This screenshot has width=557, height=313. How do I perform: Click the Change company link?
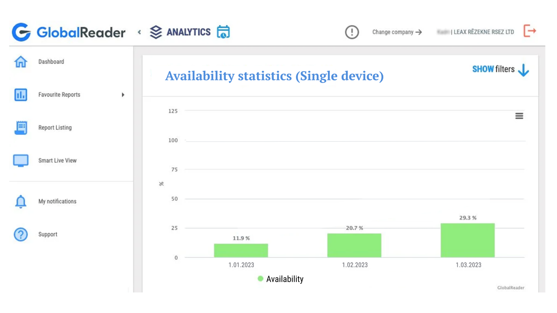396,32
